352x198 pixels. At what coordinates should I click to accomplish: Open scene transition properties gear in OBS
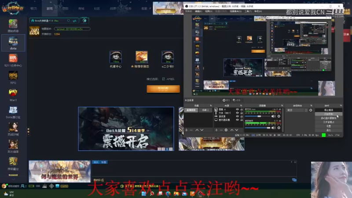tap(311, 110)
